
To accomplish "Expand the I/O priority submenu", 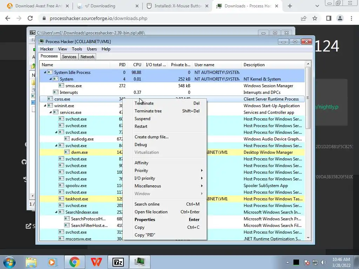I will point(169,178).
